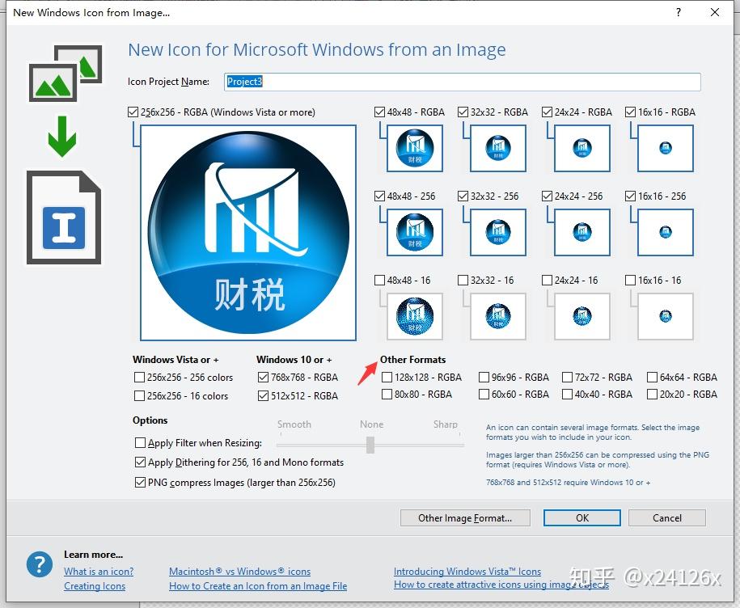Open 'What is an icon?' link
This screenshot has width=740, height=608.
coord(99,571)
